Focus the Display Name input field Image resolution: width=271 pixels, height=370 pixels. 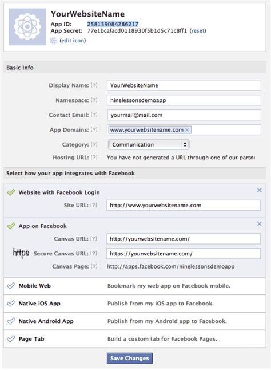coord(184,85)
